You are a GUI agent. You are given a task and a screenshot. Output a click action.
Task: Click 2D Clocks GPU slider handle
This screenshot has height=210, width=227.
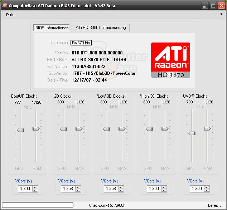coord(63,129)
